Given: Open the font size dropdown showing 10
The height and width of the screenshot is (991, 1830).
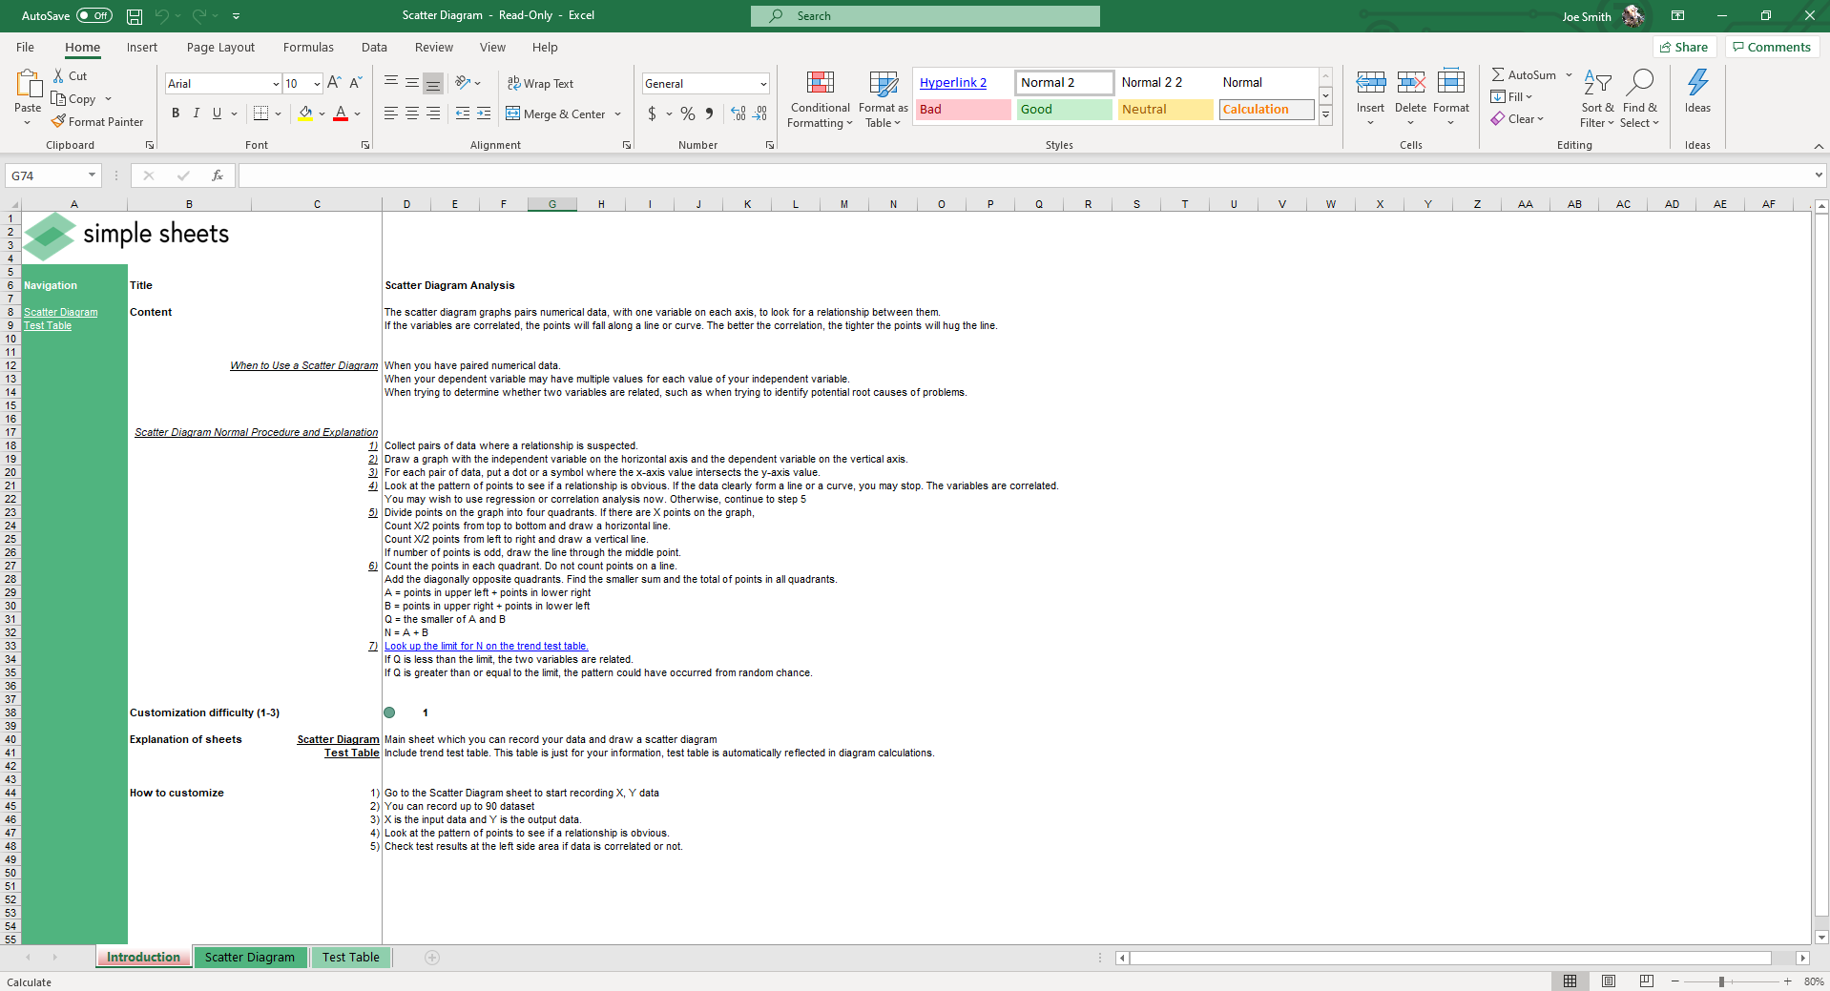Looking at the screenshot, I should (317, 84).
